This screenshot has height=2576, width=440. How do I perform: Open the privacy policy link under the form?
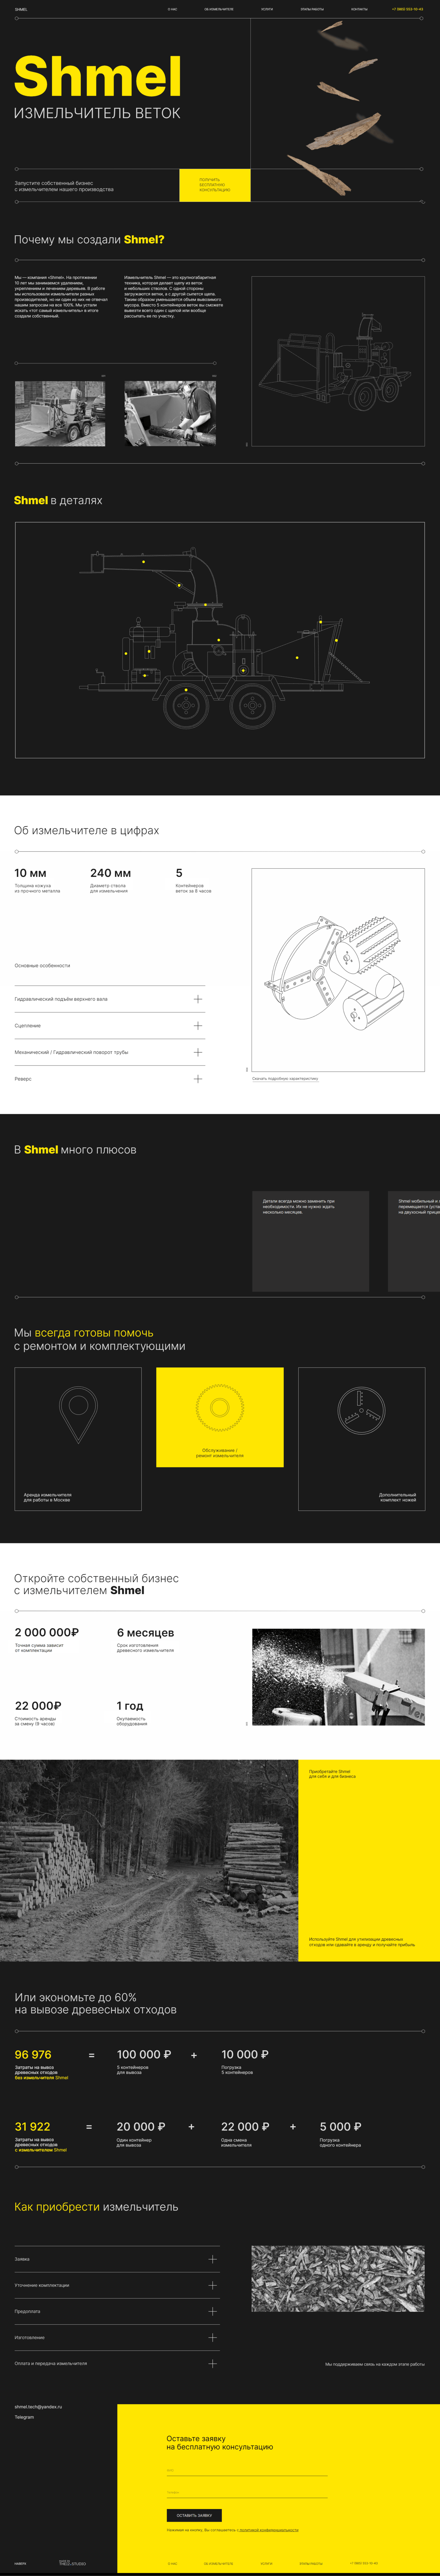pos(269,2530)
